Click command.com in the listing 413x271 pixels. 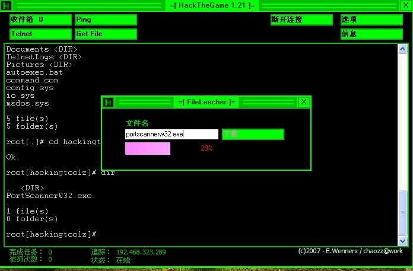coord(32,80)
